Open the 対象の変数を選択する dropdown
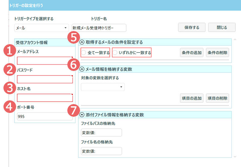The image size is (241, 167). [x=103, y=87]
